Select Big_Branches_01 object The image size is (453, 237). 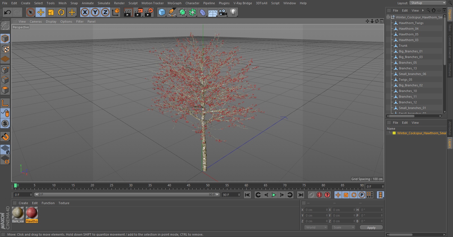click(x=411, y=51)
